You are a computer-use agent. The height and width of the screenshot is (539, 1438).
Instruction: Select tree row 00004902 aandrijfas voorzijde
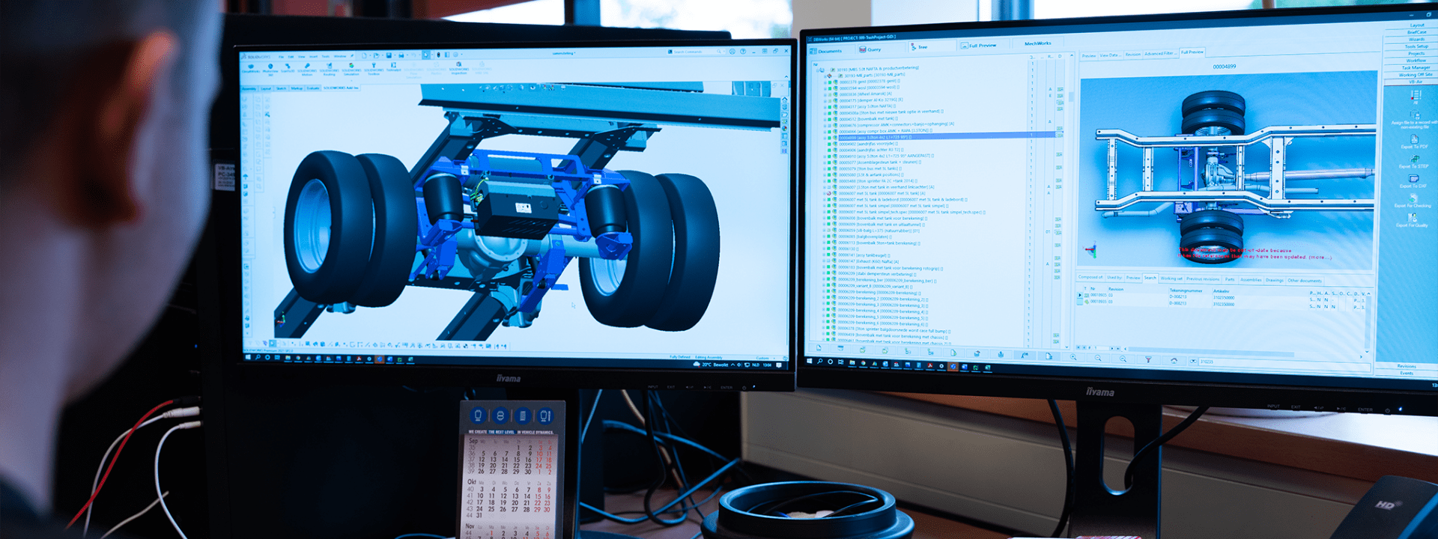869,144
